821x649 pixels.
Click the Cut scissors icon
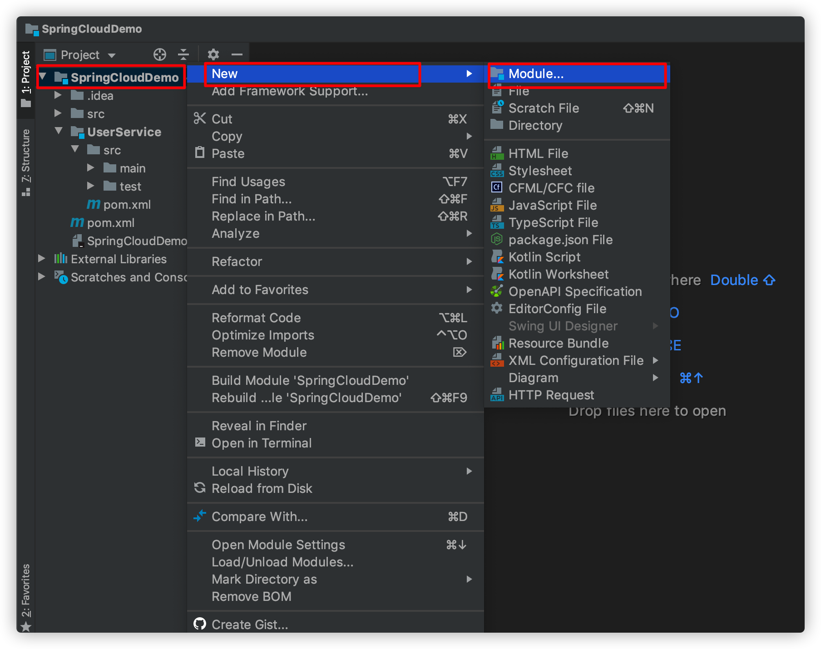point(200,118)
